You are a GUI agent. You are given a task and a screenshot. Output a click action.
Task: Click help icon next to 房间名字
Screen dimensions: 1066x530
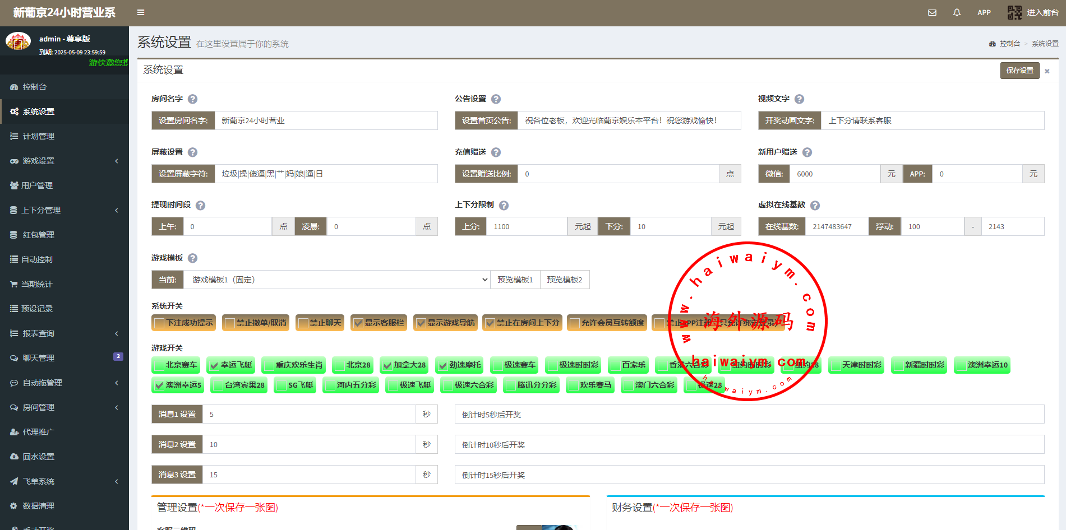[x=192, y=99]
